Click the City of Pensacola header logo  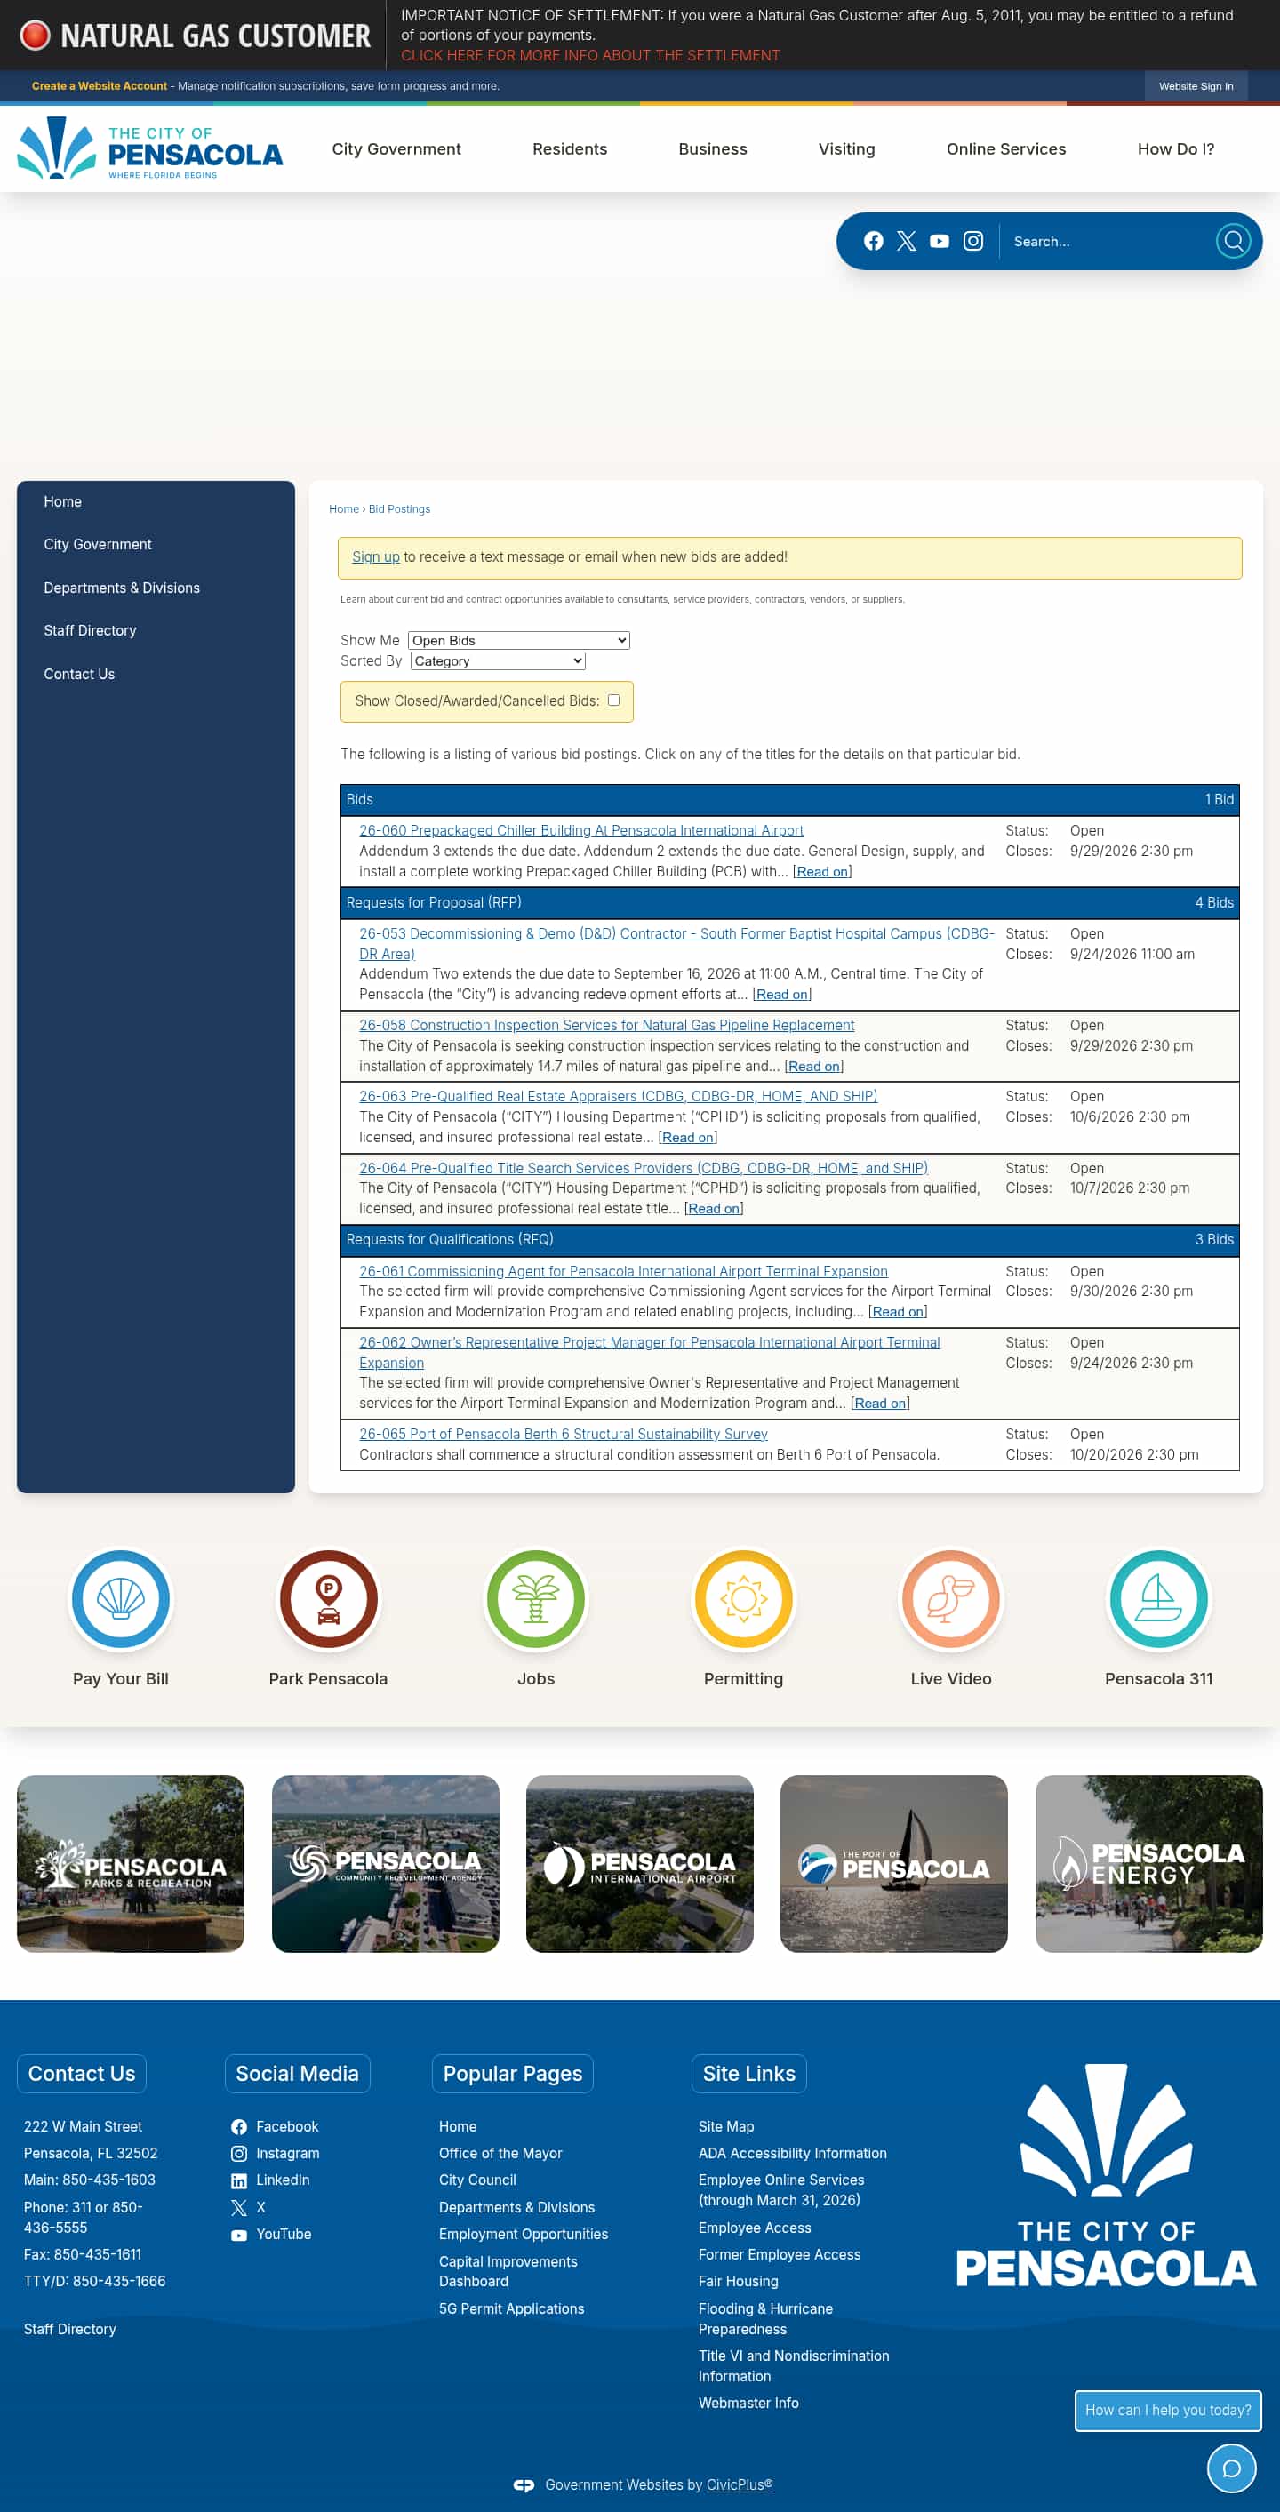point(150,148)
